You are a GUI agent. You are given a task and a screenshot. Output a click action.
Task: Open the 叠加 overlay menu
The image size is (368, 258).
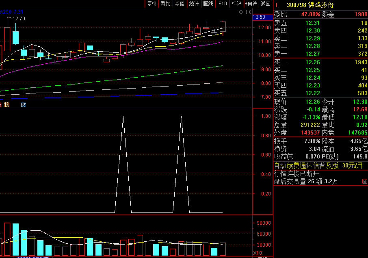point(165,4)
